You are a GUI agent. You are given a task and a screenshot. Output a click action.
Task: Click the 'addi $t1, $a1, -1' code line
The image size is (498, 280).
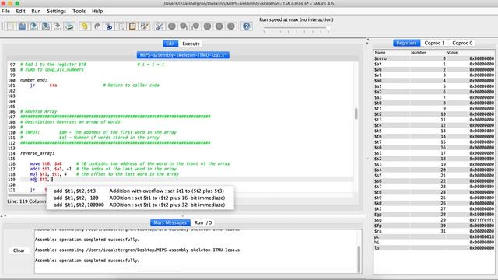(x=51, y=169)
